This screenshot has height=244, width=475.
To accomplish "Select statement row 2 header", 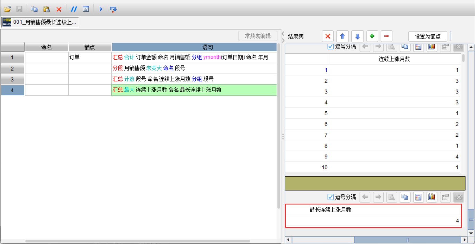I will [12, 68].
